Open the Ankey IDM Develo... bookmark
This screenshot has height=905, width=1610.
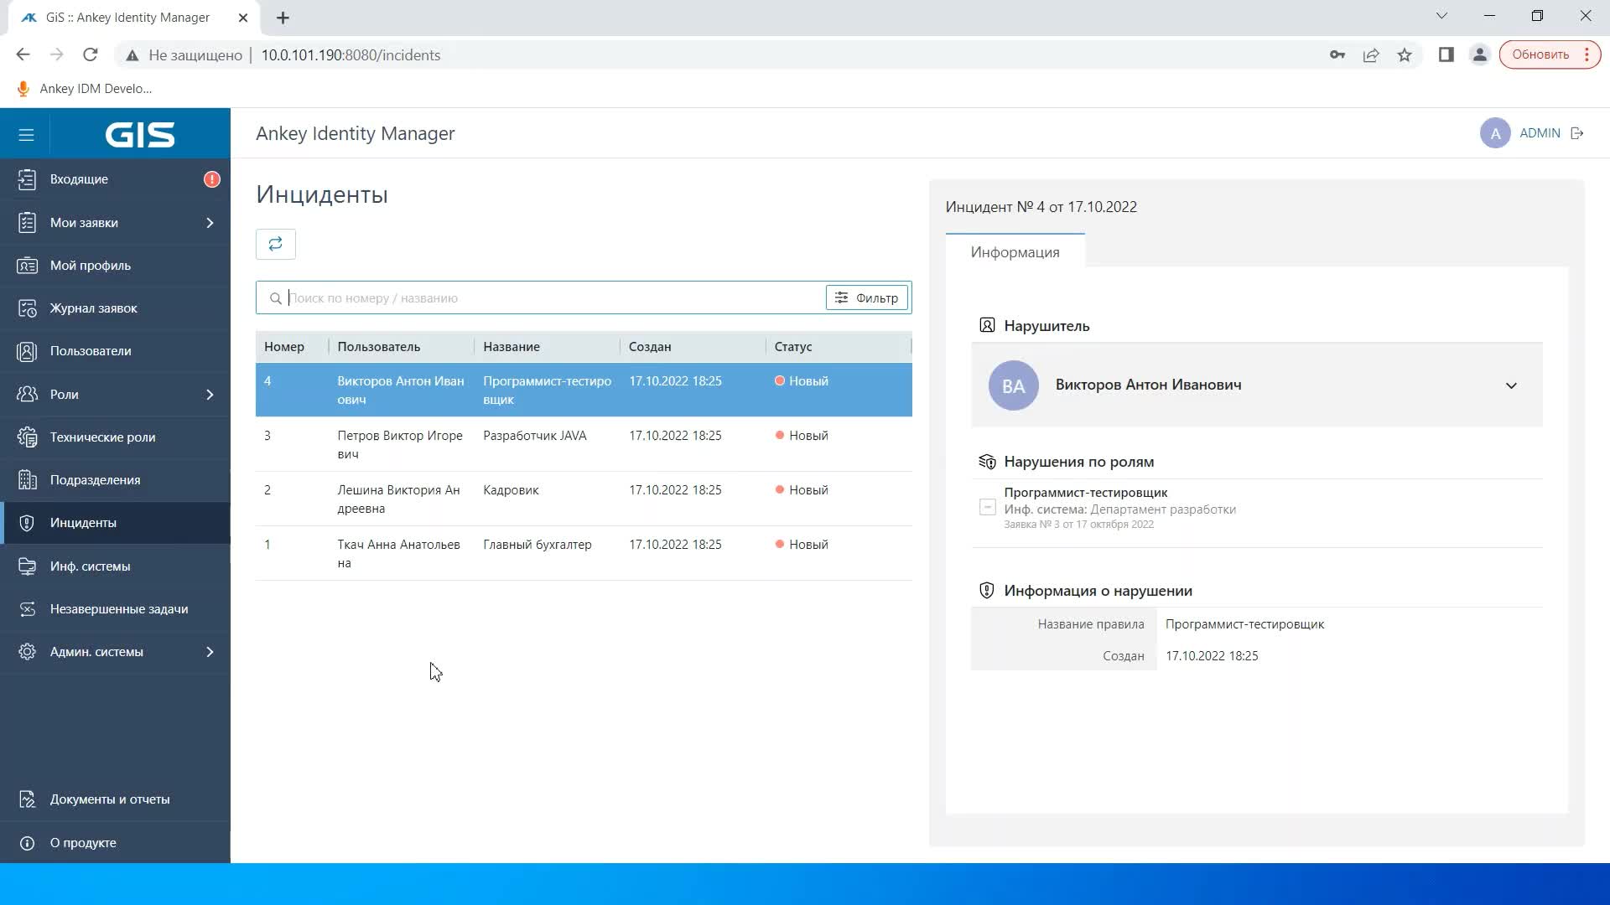[85, 89]
